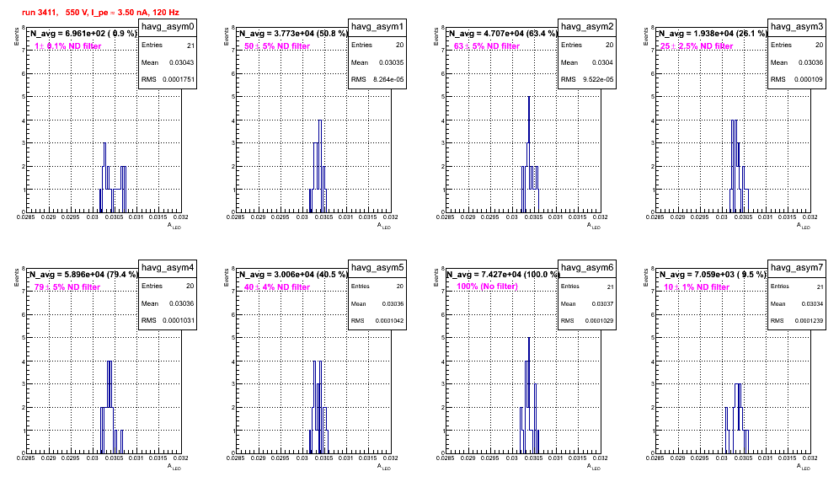Click the A_LED axis label under havg_asym6 plot

[594, 467]
